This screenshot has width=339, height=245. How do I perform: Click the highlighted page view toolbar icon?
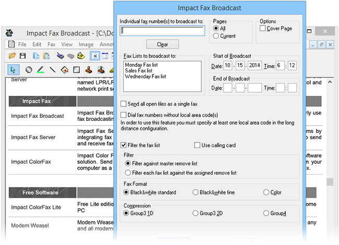pos(95,56)
